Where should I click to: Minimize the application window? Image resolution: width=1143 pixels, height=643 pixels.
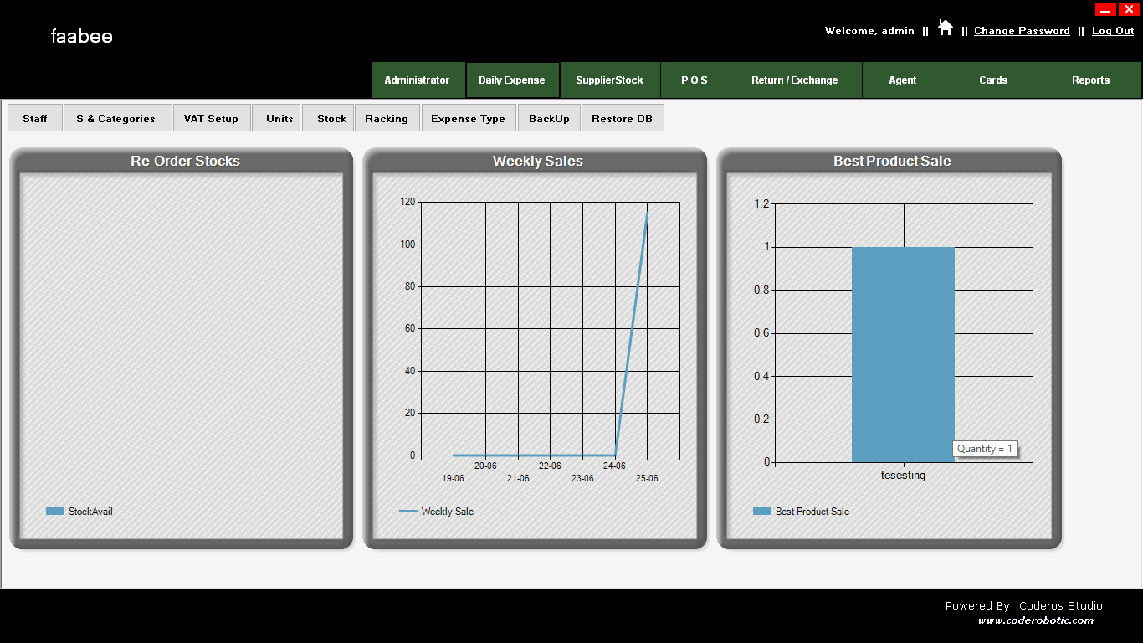tap(1105, 9)
